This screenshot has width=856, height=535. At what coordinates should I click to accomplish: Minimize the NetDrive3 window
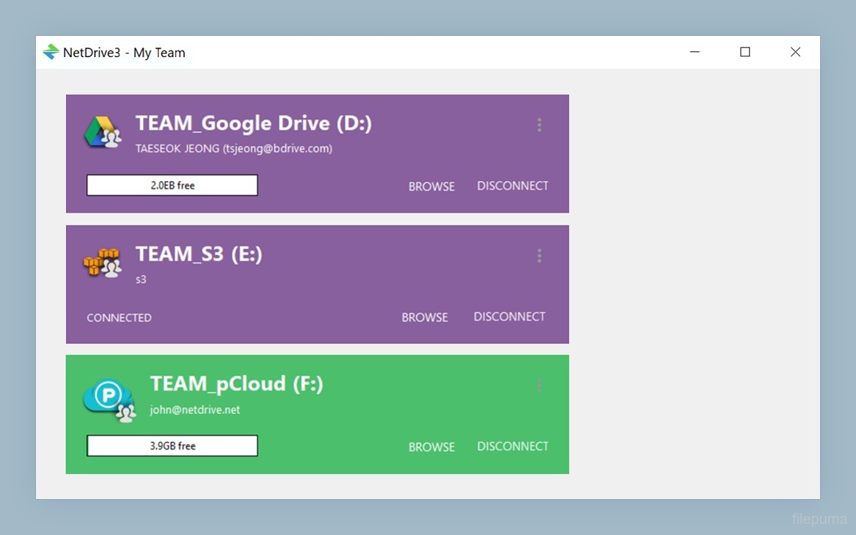(695, 52)
